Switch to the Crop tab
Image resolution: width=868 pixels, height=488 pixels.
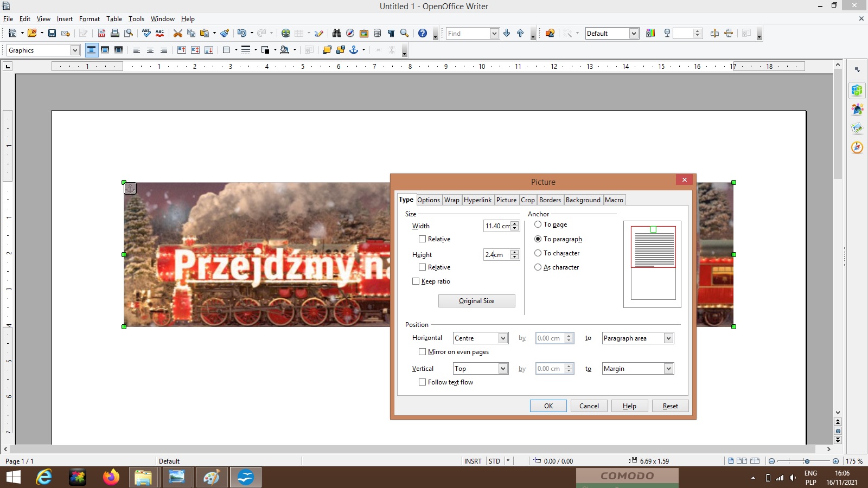(x=528, y=200)
